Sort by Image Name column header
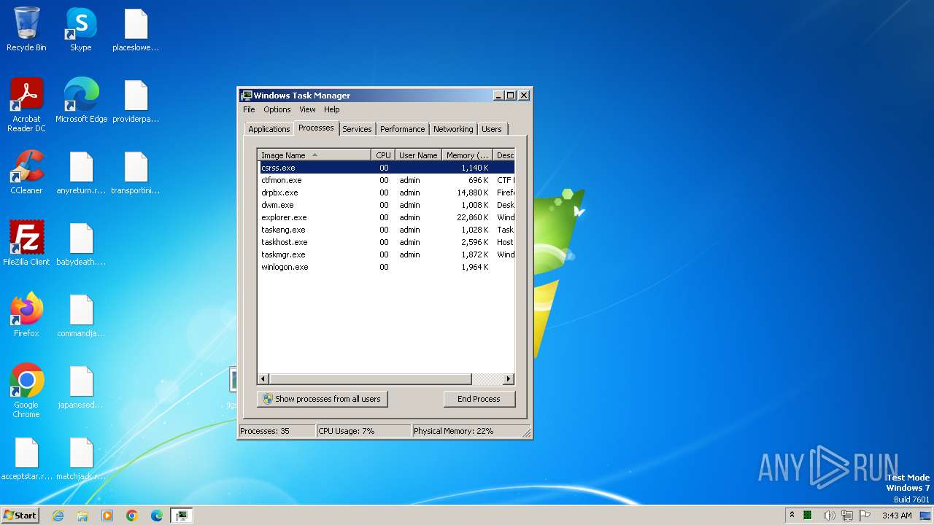 314,155
